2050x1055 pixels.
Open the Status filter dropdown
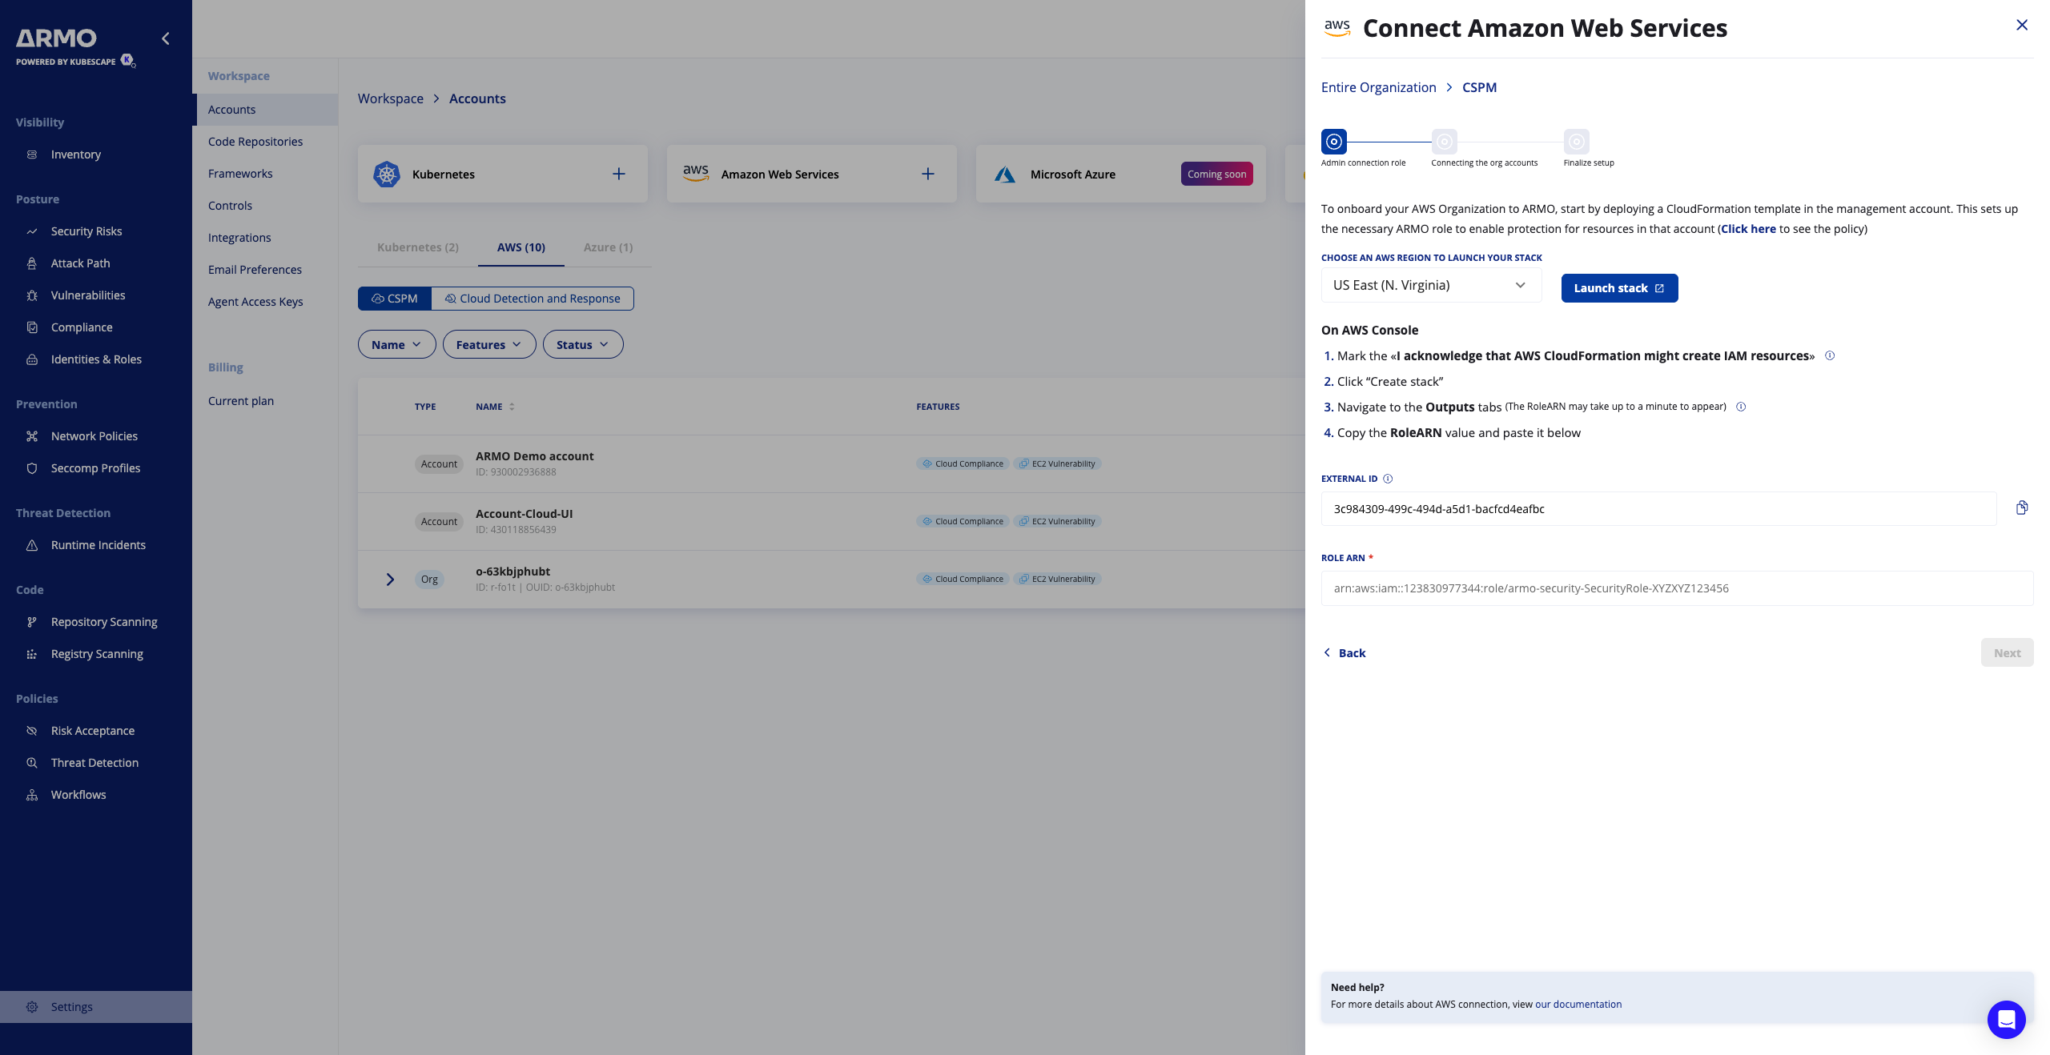click(x=582, y=345)
